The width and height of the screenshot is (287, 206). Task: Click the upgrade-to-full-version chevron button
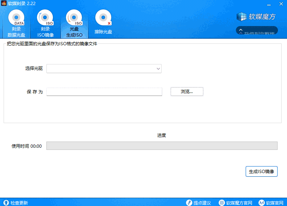coord(257,30)
